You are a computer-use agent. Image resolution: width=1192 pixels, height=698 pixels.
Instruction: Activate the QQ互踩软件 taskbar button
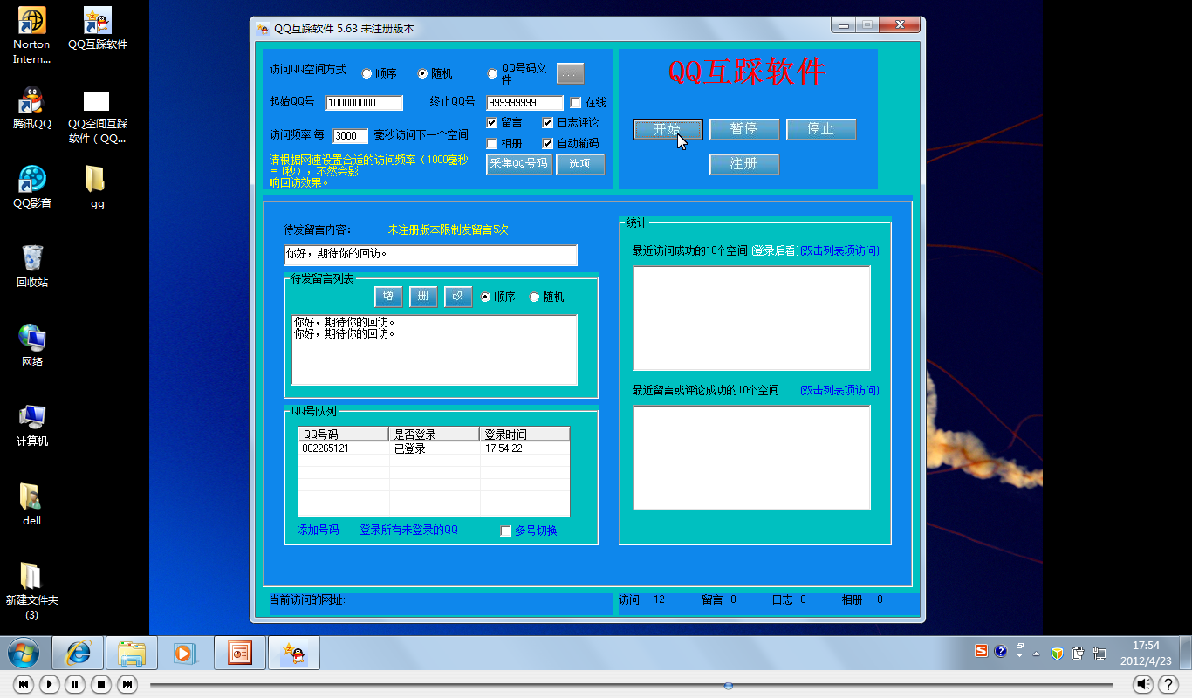[294, 653]
